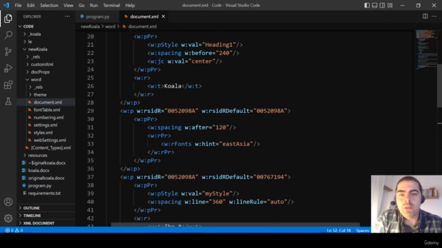The width and height of the screenshot is (442, 248).
Task: Toggle the bottom panel layout icon
Action: click(374, 6)
